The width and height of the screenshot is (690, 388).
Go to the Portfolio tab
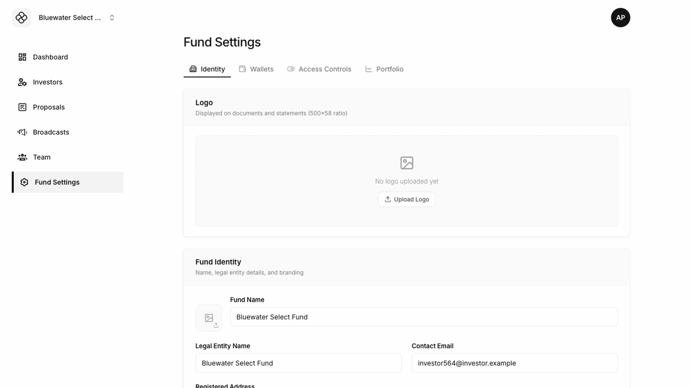point(384,69)
